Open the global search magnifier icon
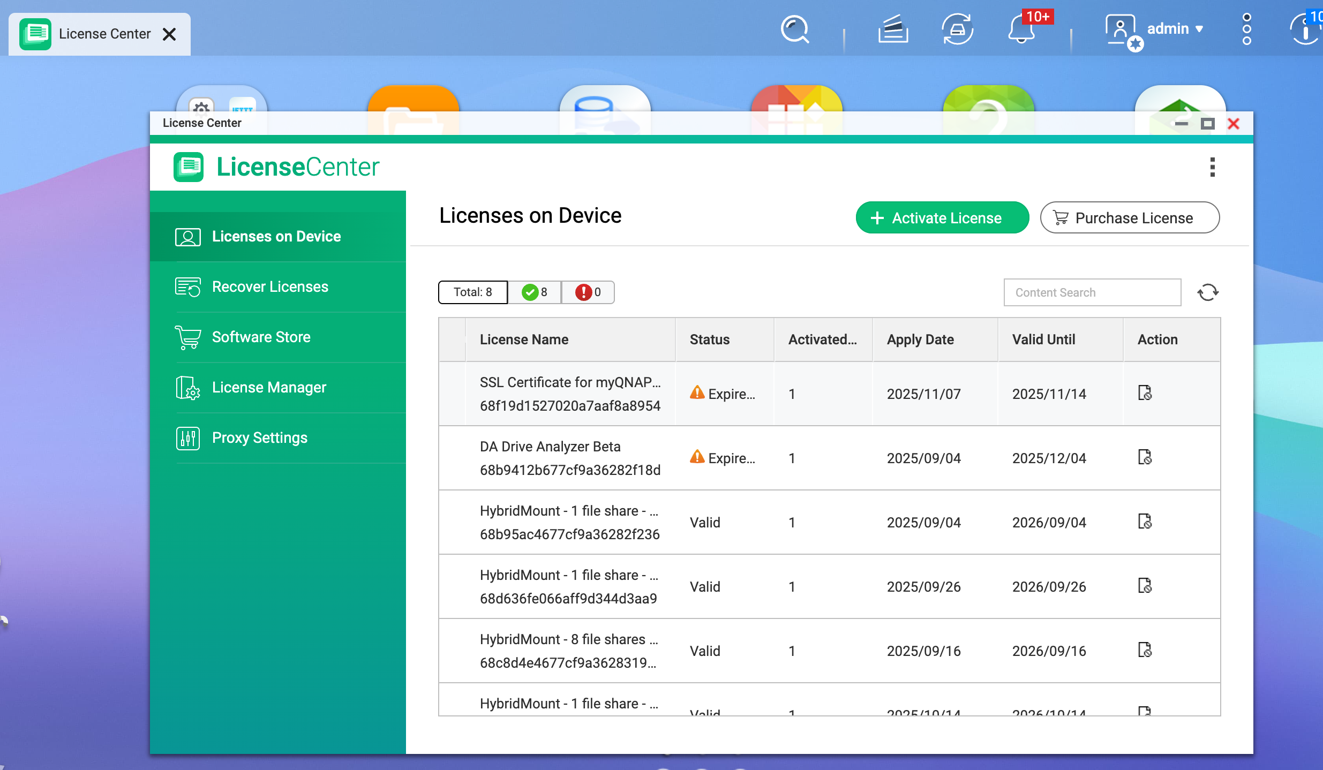Viewport: 1323px width, 770px height. coord(794,29)
